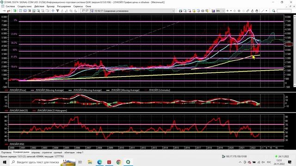Open Task View in taskbar
The image size is (296, 166).
coord(80,162)
